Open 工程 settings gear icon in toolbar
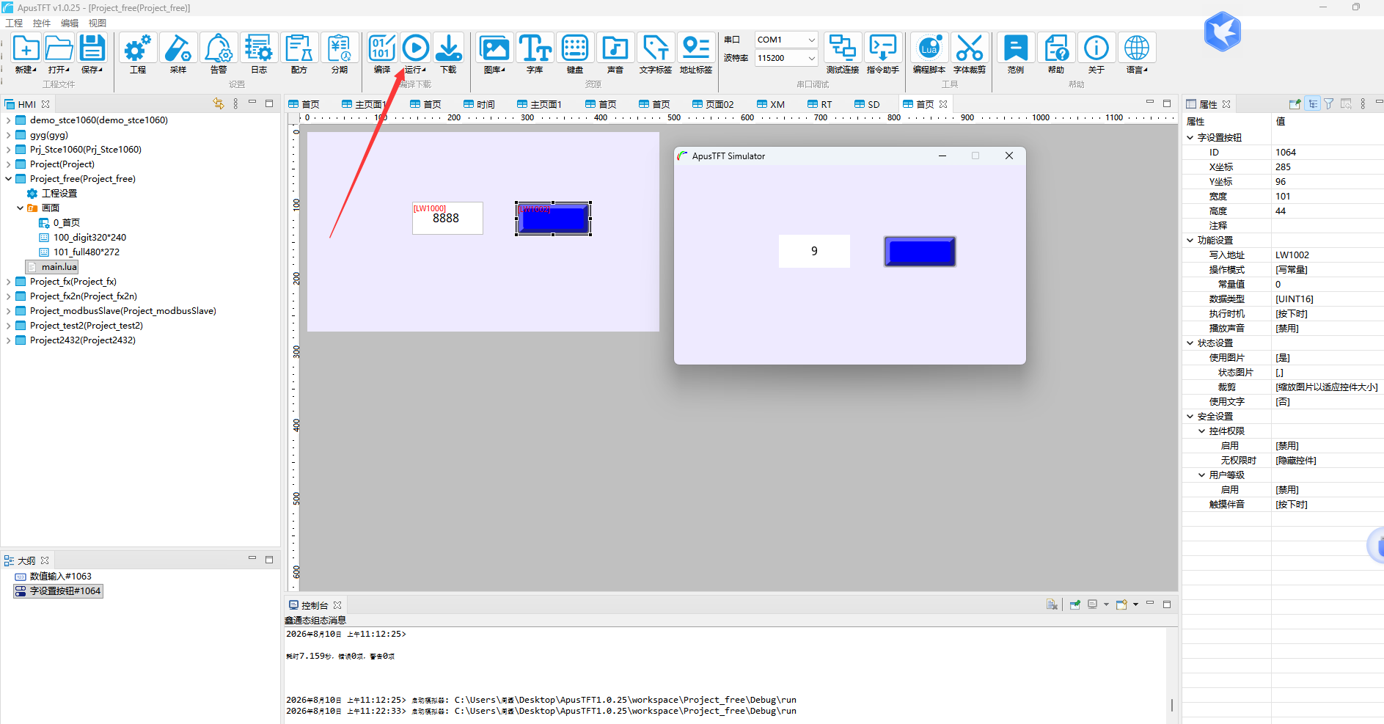This screenshot has height=724, width=1384. (x=138, y=48)
